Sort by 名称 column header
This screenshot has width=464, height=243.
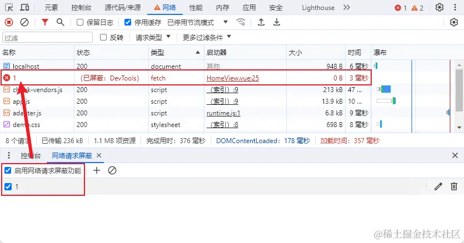point(37,53)
